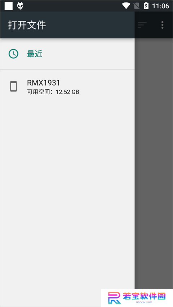The image size is (173, 307).
Task: Select the 最近 recent files entry
Action: pyautogui.click(x=67, y=54)
